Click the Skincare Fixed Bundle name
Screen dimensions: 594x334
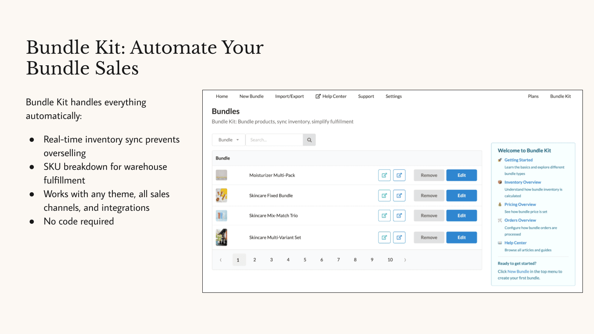click(x=271, y=196)
